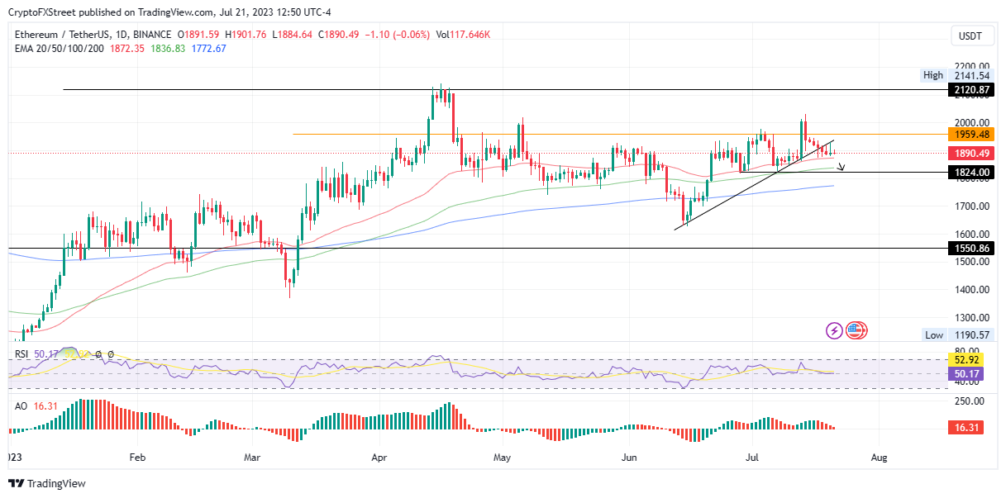Click the RSI indicator label
Screen dimensions: 1006x498
[22, 353]
